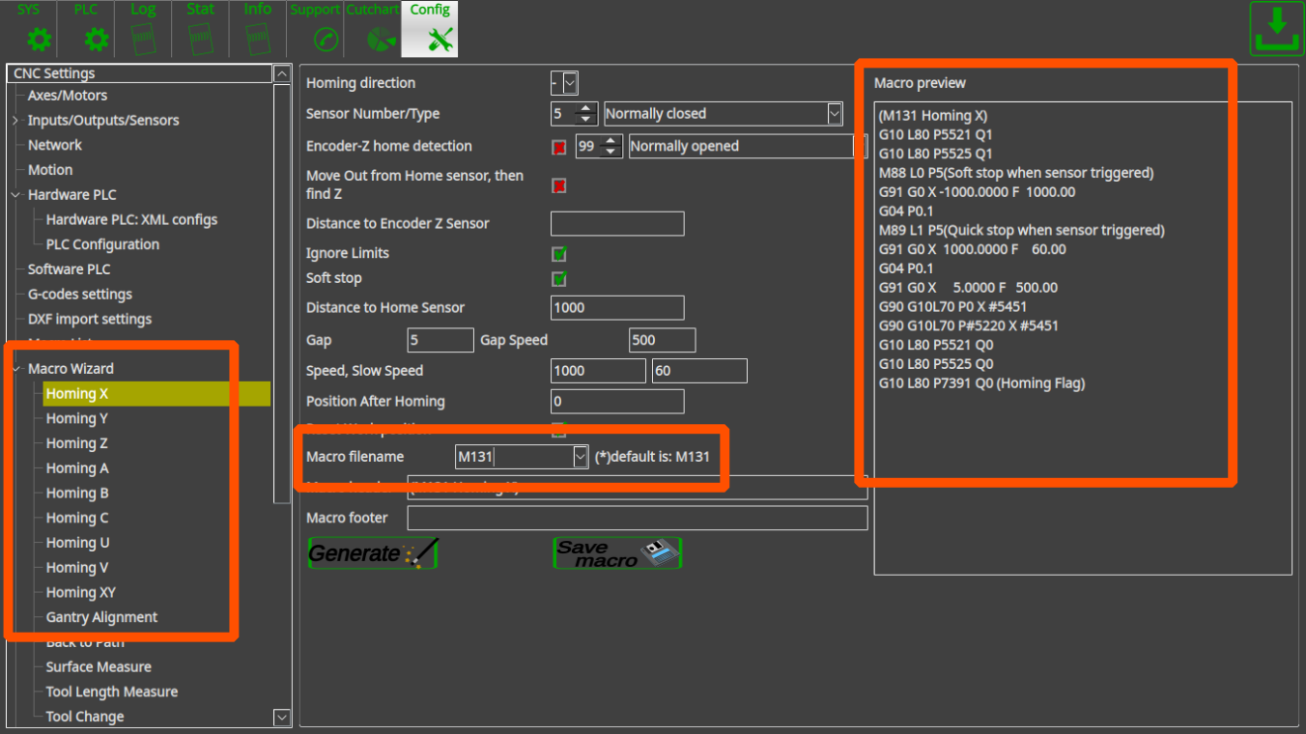Viewport: 1306px width, 734px height.
Task: Open the PLC gear tab icon
Action: coord(96,39)
